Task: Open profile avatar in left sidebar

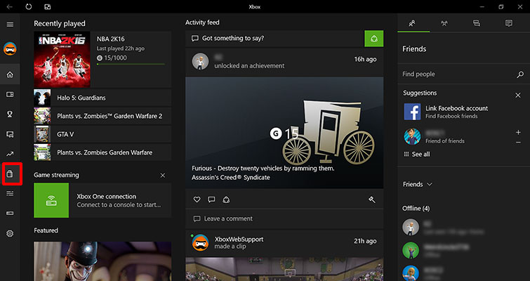Action: 10,49
